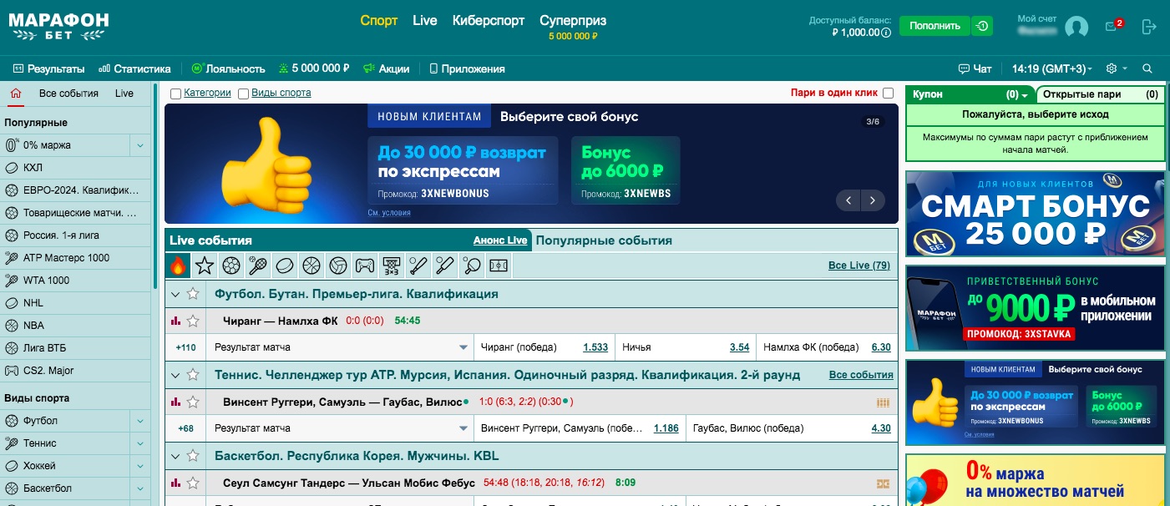
Task: Click the Пополнить deposit button
Action: click(934, 26)
